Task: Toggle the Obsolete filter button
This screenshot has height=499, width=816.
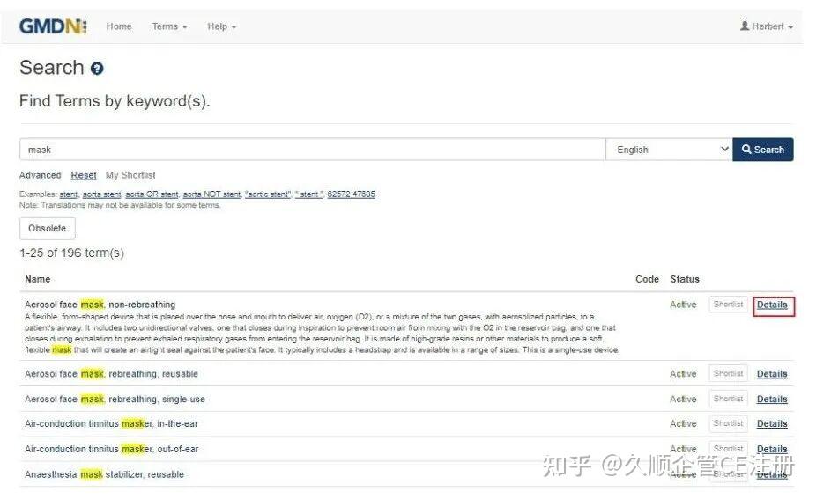Action: 48,229
